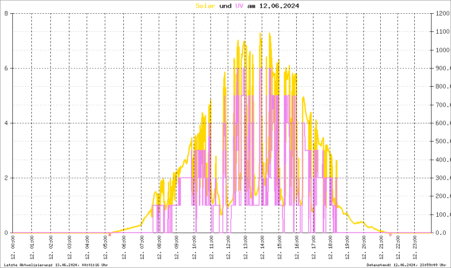
Task: Click the right axis label '900.0'
Action: pyautogui.click(x=442, y=68)
